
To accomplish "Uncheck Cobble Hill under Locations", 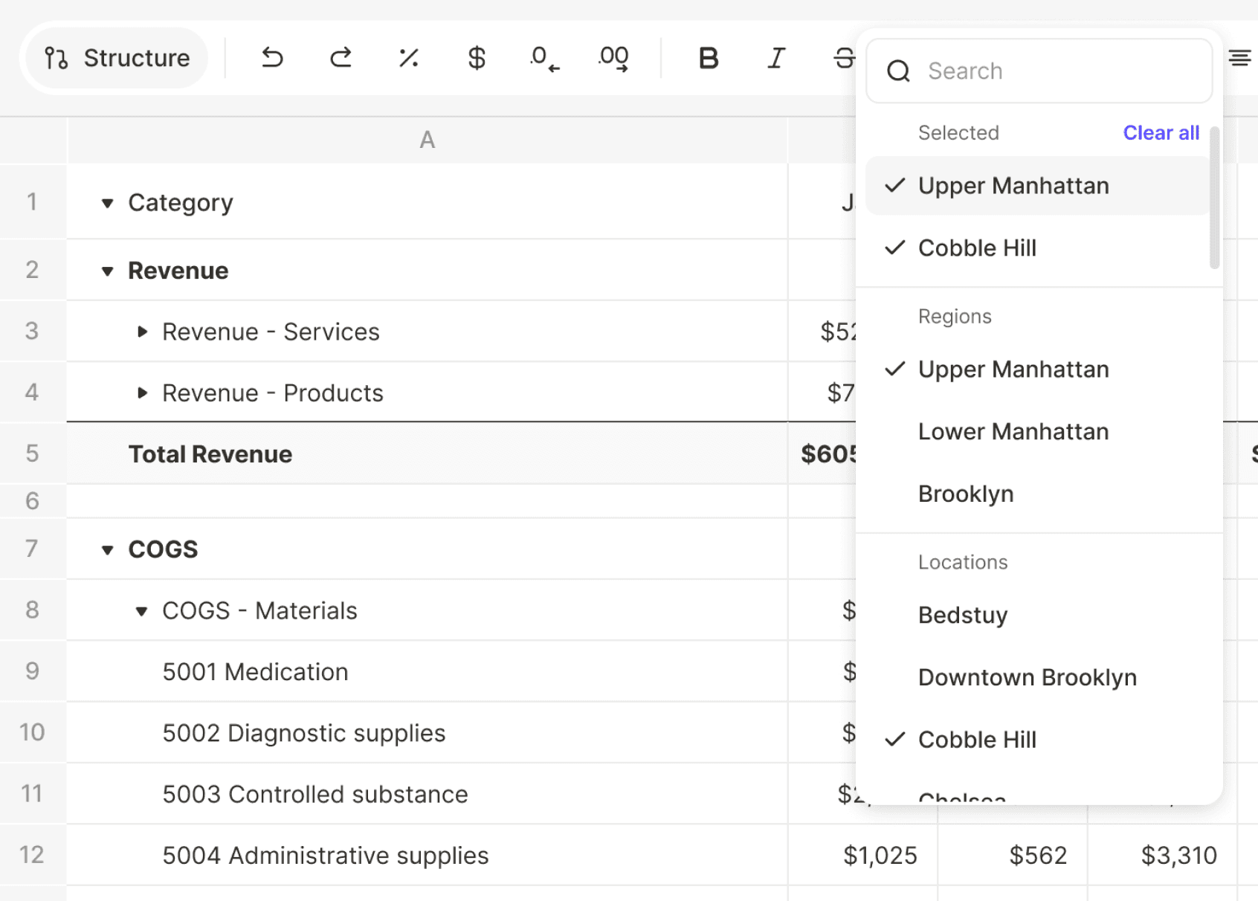I will click(x=1039, y=740).
